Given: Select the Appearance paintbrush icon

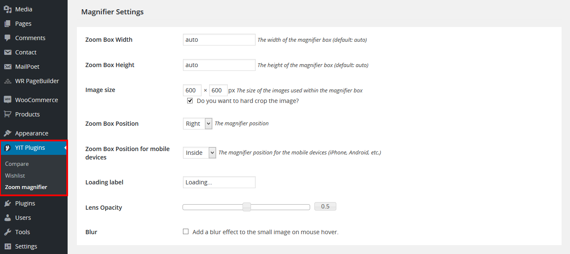Looking at the screenshot, I should pos(8,133).
